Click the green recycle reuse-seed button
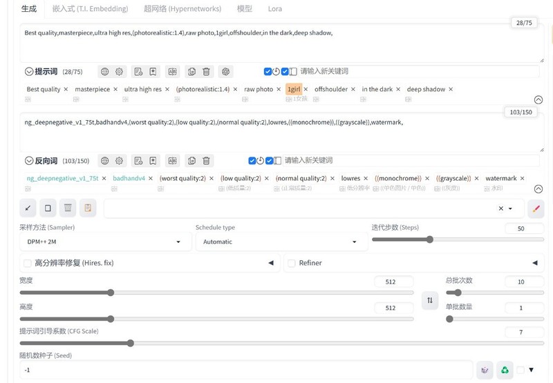Screen dimensions: 553x383 click(x=505, y=370)
